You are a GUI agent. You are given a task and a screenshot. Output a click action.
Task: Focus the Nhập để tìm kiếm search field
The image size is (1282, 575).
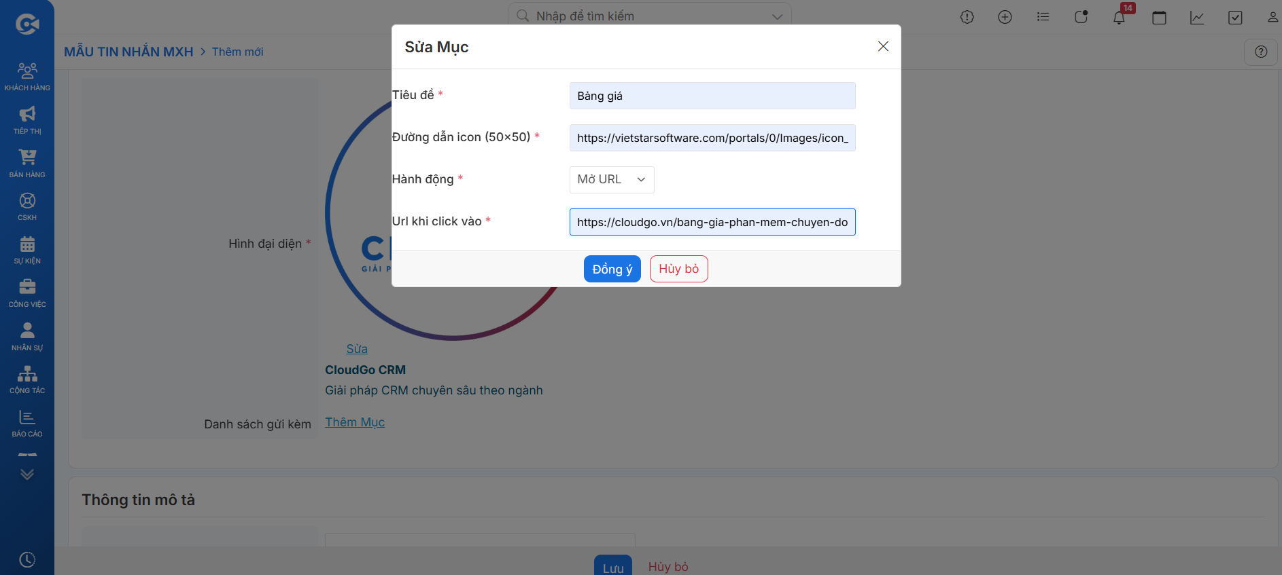tap(649, 16)
